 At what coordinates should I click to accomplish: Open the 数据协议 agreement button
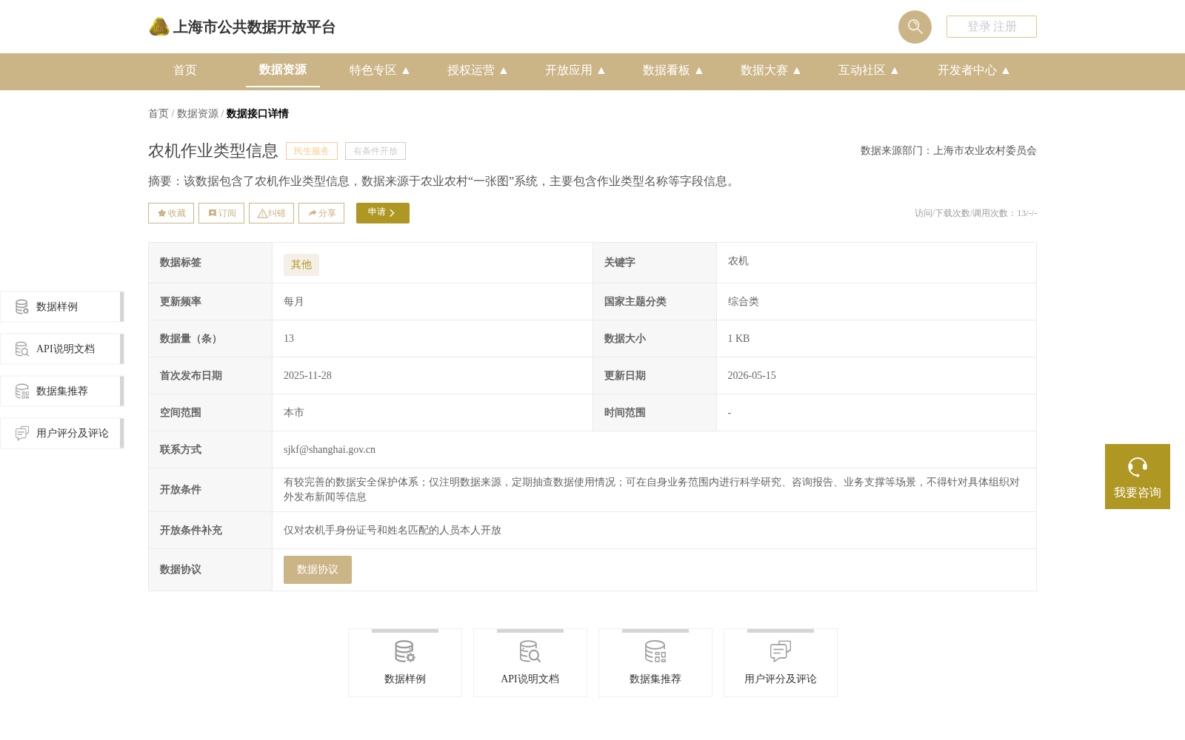318,570
